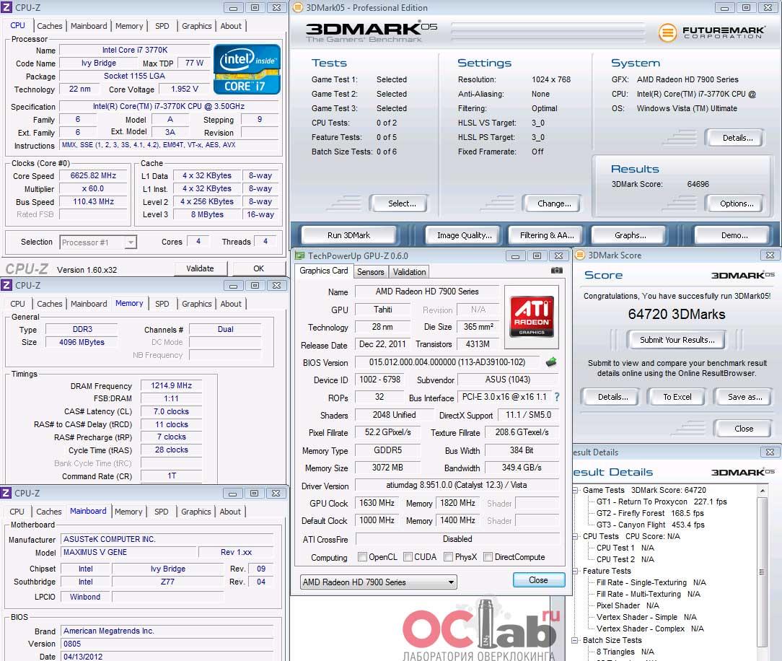The height and width of the screenshot is (661, 782).
Task: Click the To Excel button
Action: [677, 397]
